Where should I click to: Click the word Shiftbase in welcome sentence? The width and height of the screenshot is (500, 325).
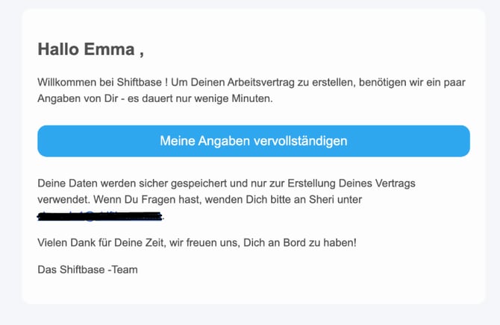140,82
